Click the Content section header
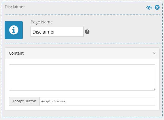Image resolution: width=164 pixels, height=120 pixels. (82, 53)
